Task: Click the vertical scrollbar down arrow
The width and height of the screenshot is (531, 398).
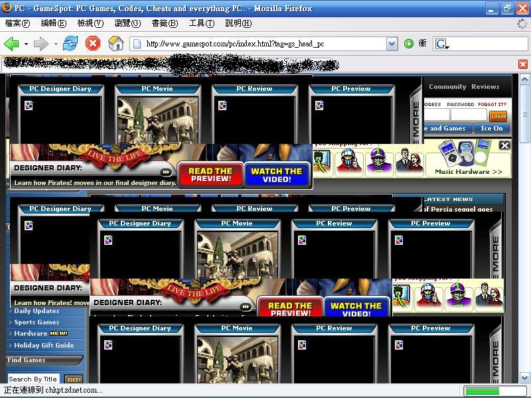Action: tap(524, 377)
